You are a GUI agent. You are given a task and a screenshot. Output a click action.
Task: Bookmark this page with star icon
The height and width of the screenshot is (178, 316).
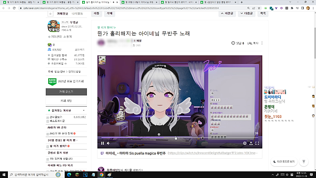(x=259, y=8)
